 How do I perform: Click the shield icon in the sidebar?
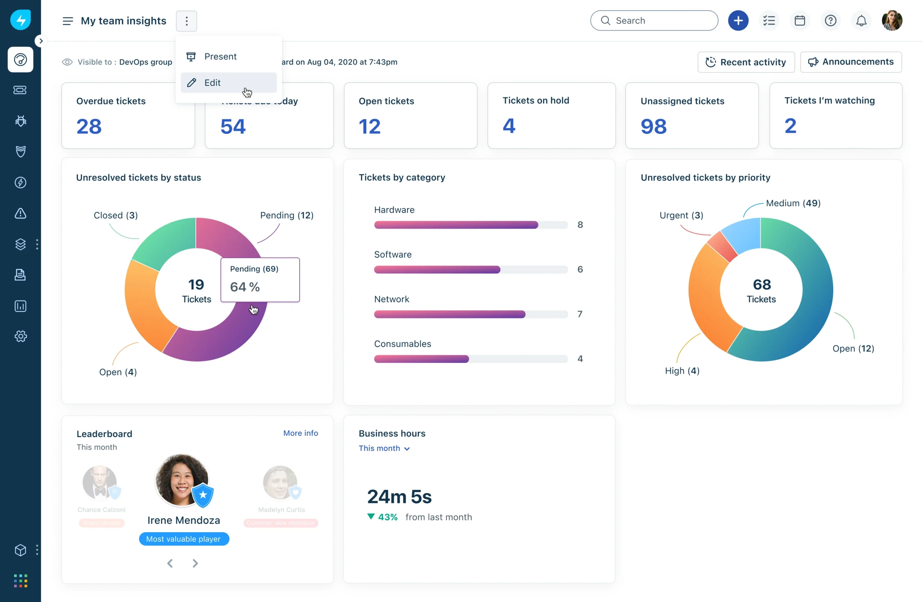coord(20,151)
